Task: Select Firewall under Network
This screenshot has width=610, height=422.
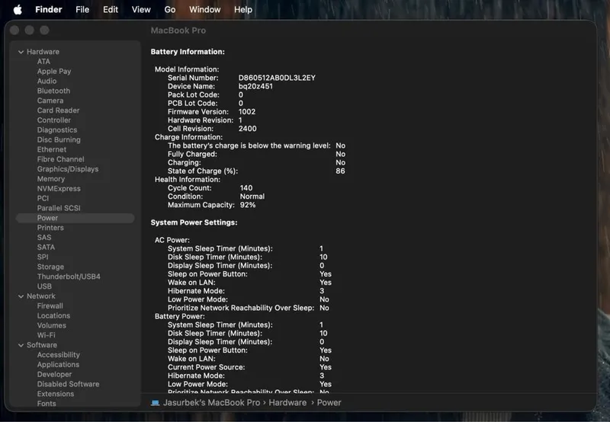Action: (50, 305)
